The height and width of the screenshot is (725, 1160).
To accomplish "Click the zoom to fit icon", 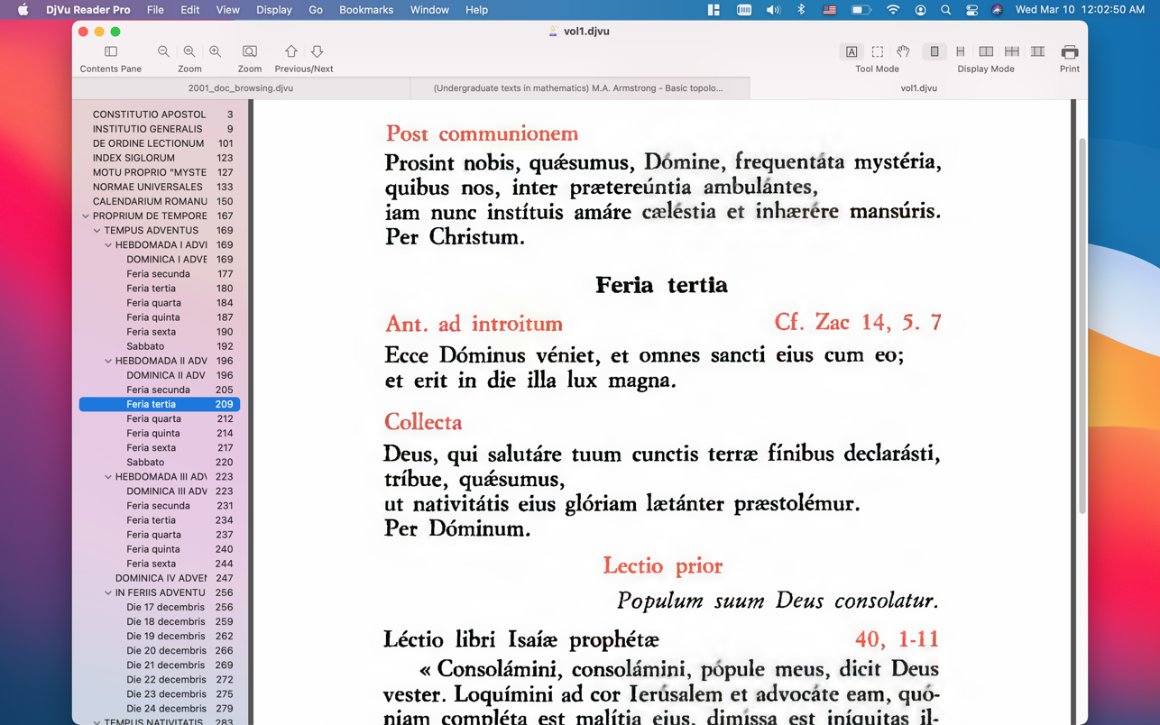I will [250, 52].
